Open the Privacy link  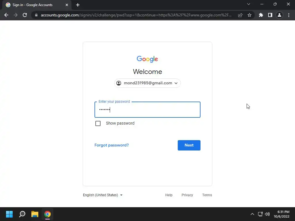[187, 195]
